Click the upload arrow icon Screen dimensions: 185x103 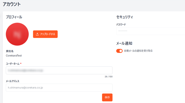pos(37,34)
